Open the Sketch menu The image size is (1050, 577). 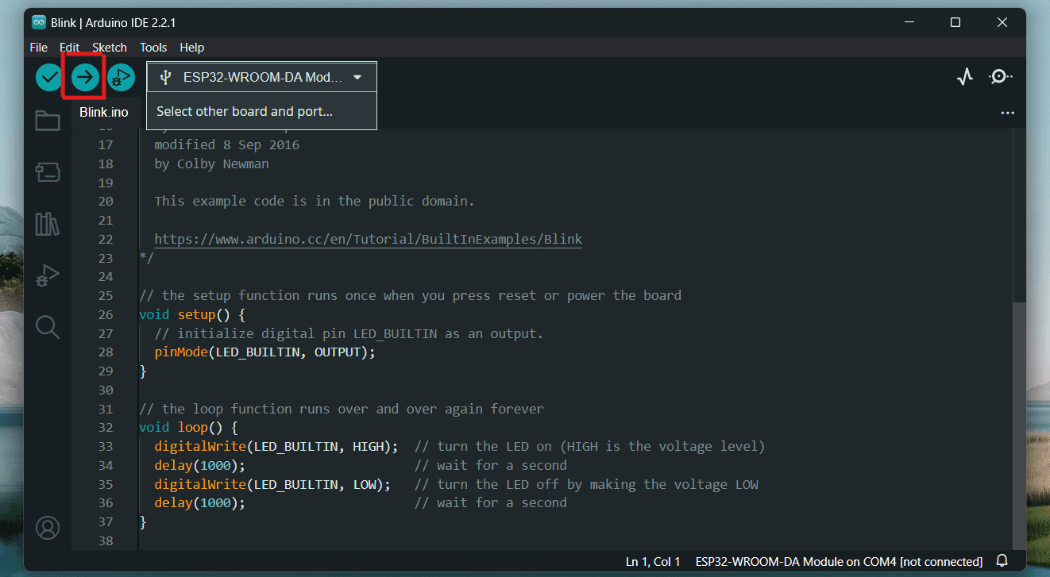[110, 47]
